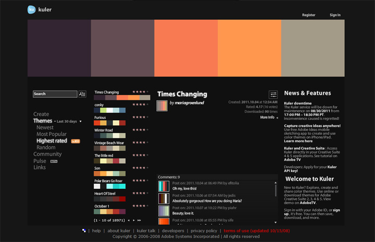Go to previous page of themes
Image resolution: width=375 pixels, height=242 pixels.
128,221
